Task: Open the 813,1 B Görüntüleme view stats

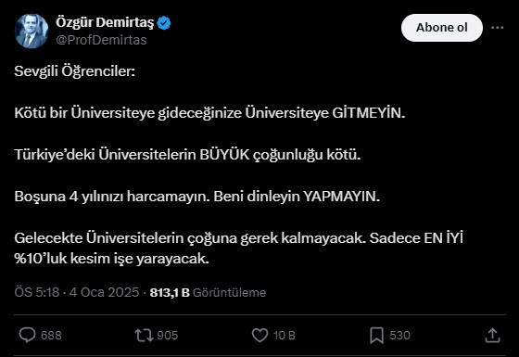Action: (208, 292)
